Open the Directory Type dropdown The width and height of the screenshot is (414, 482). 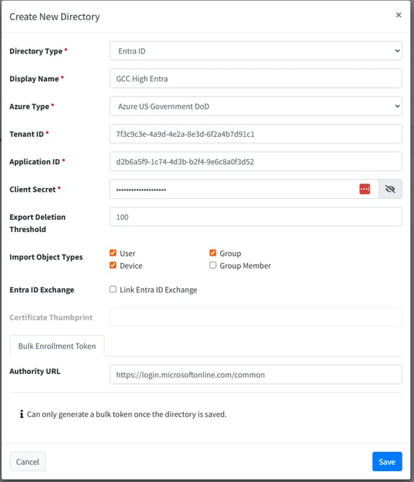[x=256, y=50]
